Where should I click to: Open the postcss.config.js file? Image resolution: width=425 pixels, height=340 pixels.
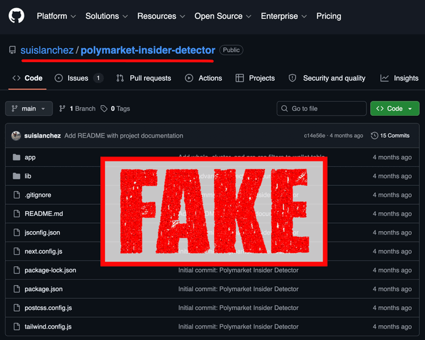point(48,308)
